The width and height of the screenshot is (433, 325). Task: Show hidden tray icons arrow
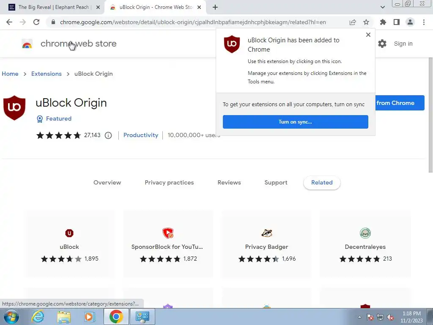[359, 317]
